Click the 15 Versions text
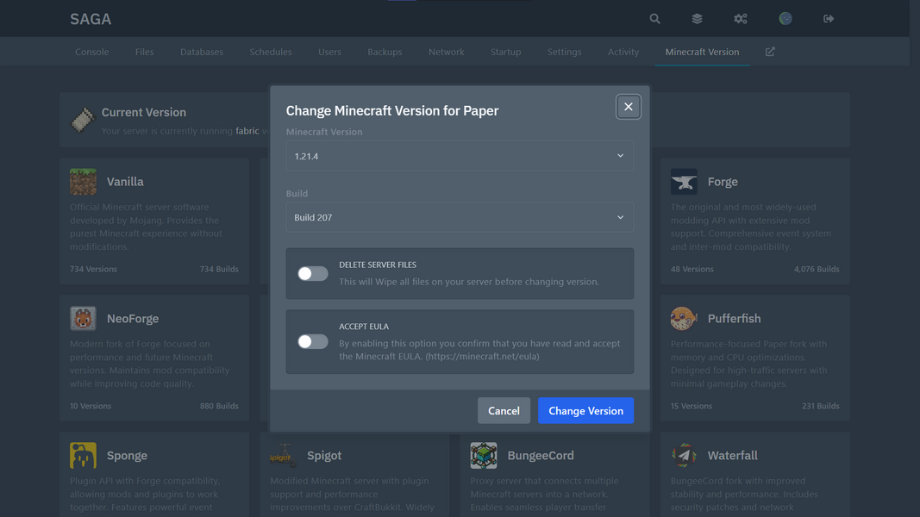 pos(692,406)
